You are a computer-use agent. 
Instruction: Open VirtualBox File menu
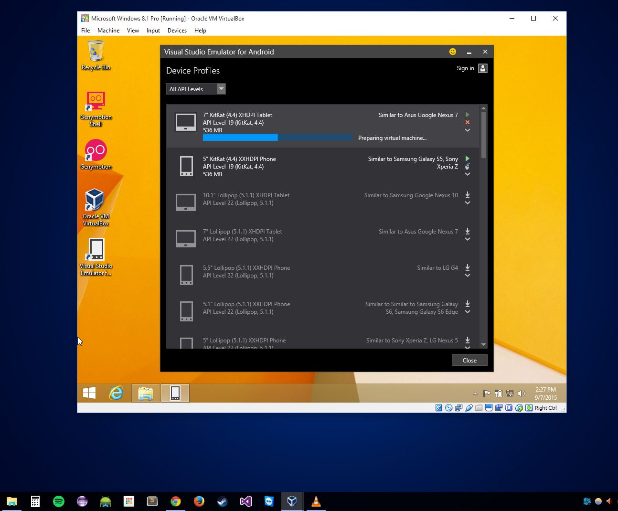click(x=85, y=30)
